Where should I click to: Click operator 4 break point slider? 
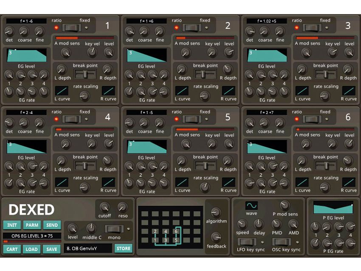click(85, 165)
